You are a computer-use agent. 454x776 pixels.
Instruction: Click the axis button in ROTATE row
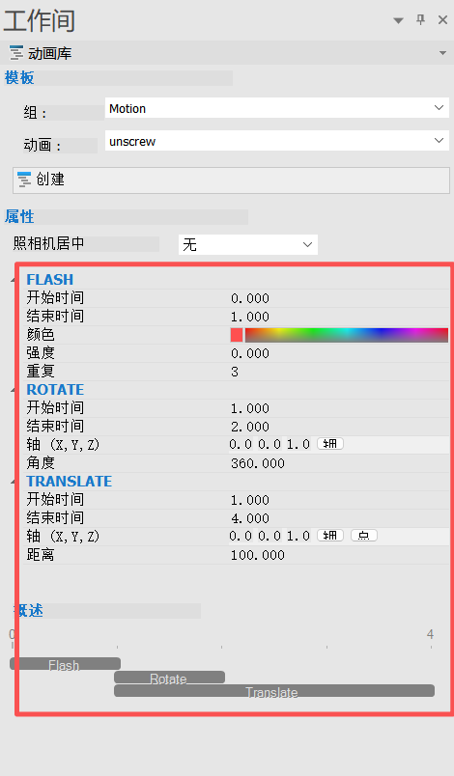pyautogui.click(x=330, y=443)
